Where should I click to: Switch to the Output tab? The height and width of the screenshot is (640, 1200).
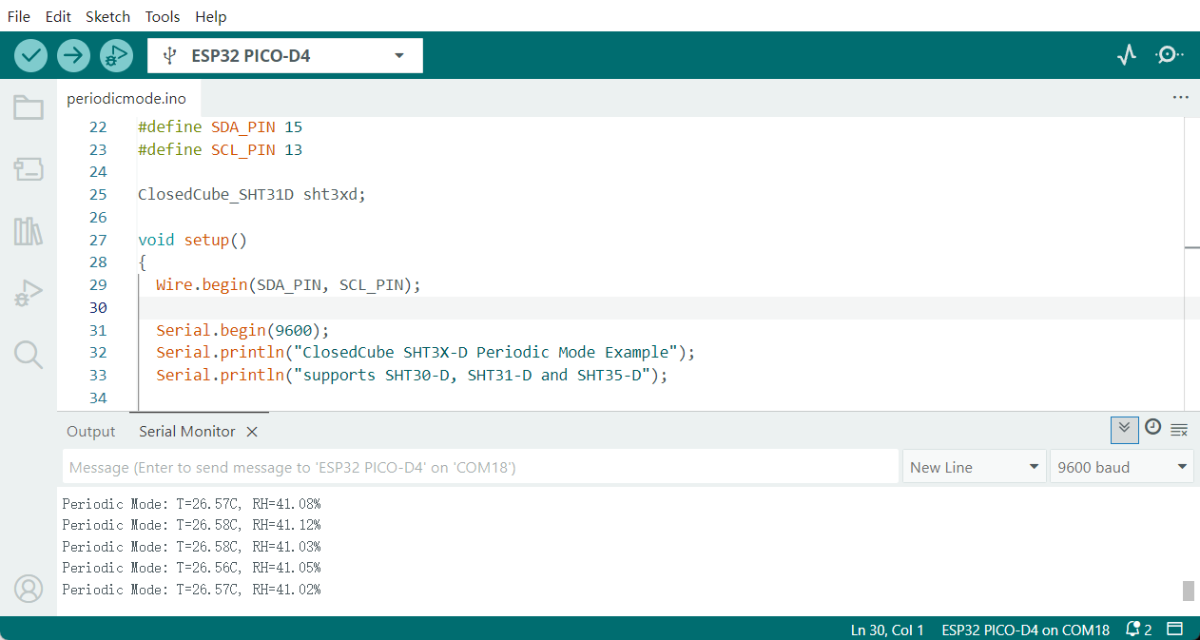90,431
